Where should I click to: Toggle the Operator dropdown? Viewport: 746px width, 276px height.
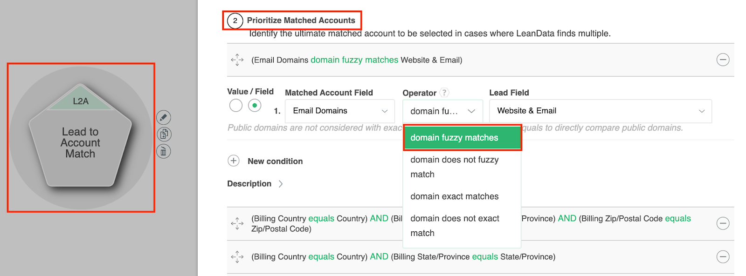click(x=442, y=111)
